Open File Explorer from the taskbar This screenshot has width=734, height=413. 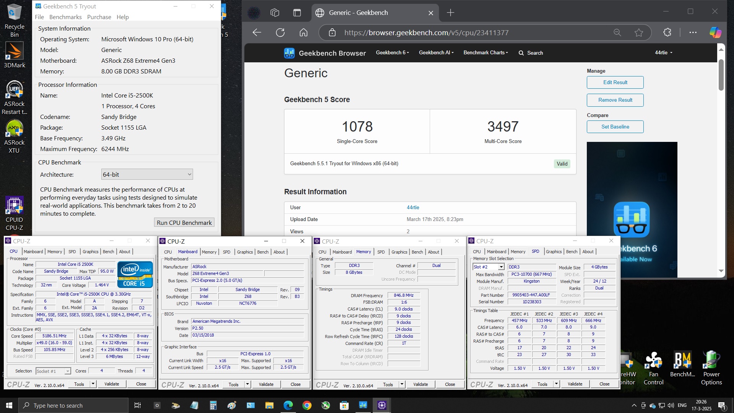pyautogui.click(x=269, y=405)
